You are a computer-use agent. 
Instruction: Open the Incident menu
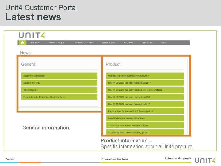(x=36, y=43)
